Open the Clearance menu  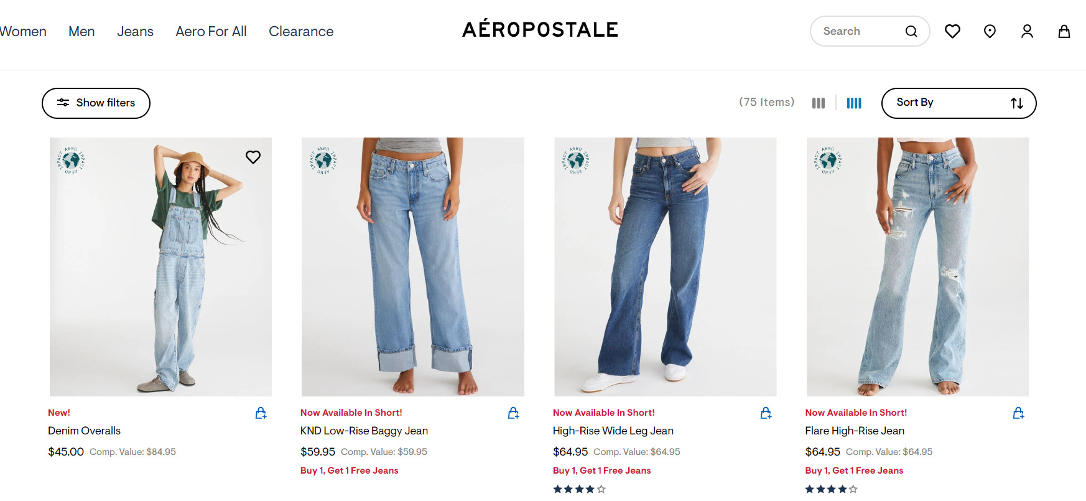point(301,31)
